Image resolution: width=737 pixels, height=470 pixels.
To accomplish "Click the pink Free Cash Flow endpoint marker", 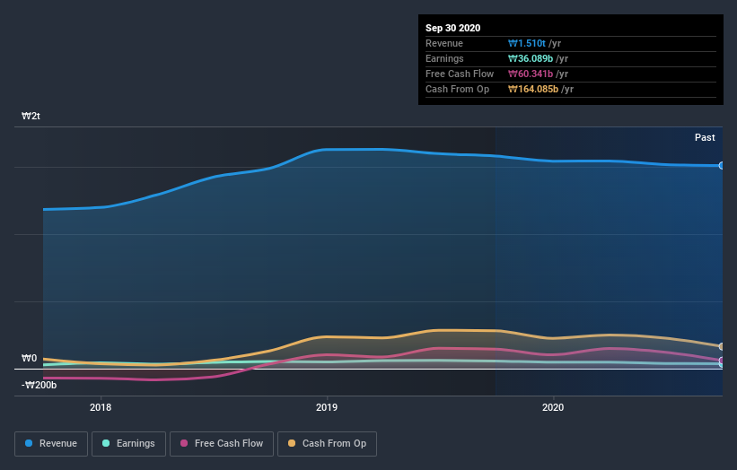I will (x=722, y=361).
